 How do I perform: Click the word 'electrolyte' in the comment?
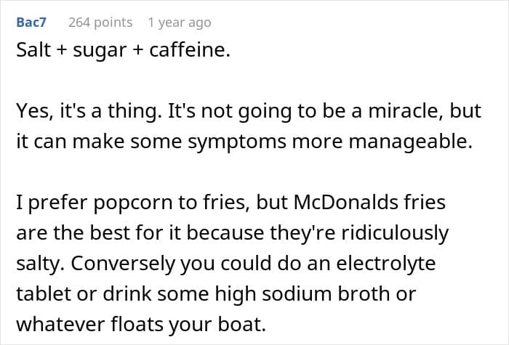pyautogui.click(x=385, y=264)
